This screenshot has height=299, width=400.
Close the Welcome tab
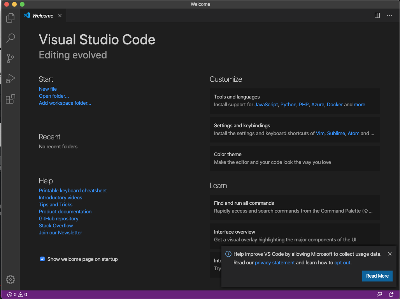click(x=60, y=16)
